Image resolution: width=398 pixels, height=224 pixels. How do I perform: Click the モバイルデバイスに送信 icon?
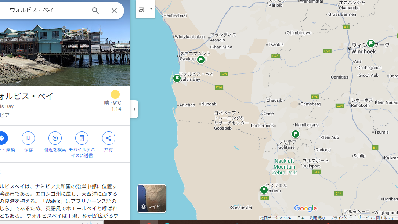pos(82,138)
